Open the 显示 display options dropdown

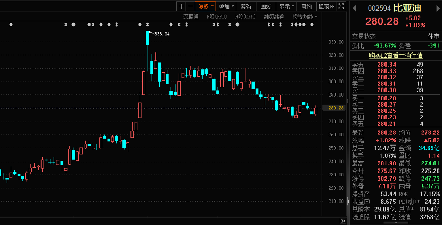click(287, 6)
